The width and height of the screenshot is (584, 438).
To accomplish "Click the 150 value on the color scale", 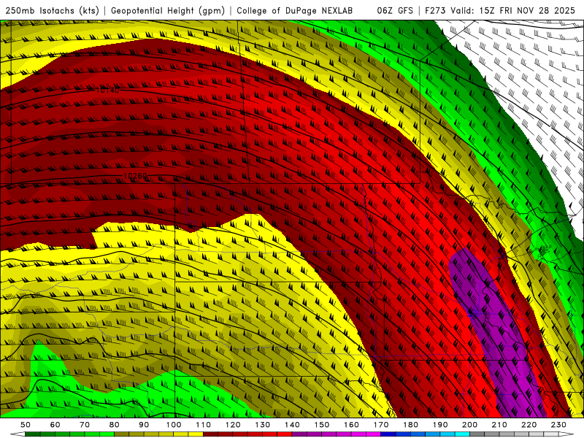I will (x=322, y=425).
